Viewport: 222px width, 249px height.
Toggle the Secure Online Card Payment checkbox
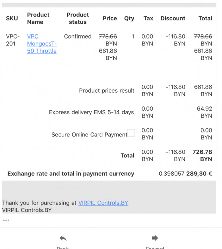tap(131, 133)
